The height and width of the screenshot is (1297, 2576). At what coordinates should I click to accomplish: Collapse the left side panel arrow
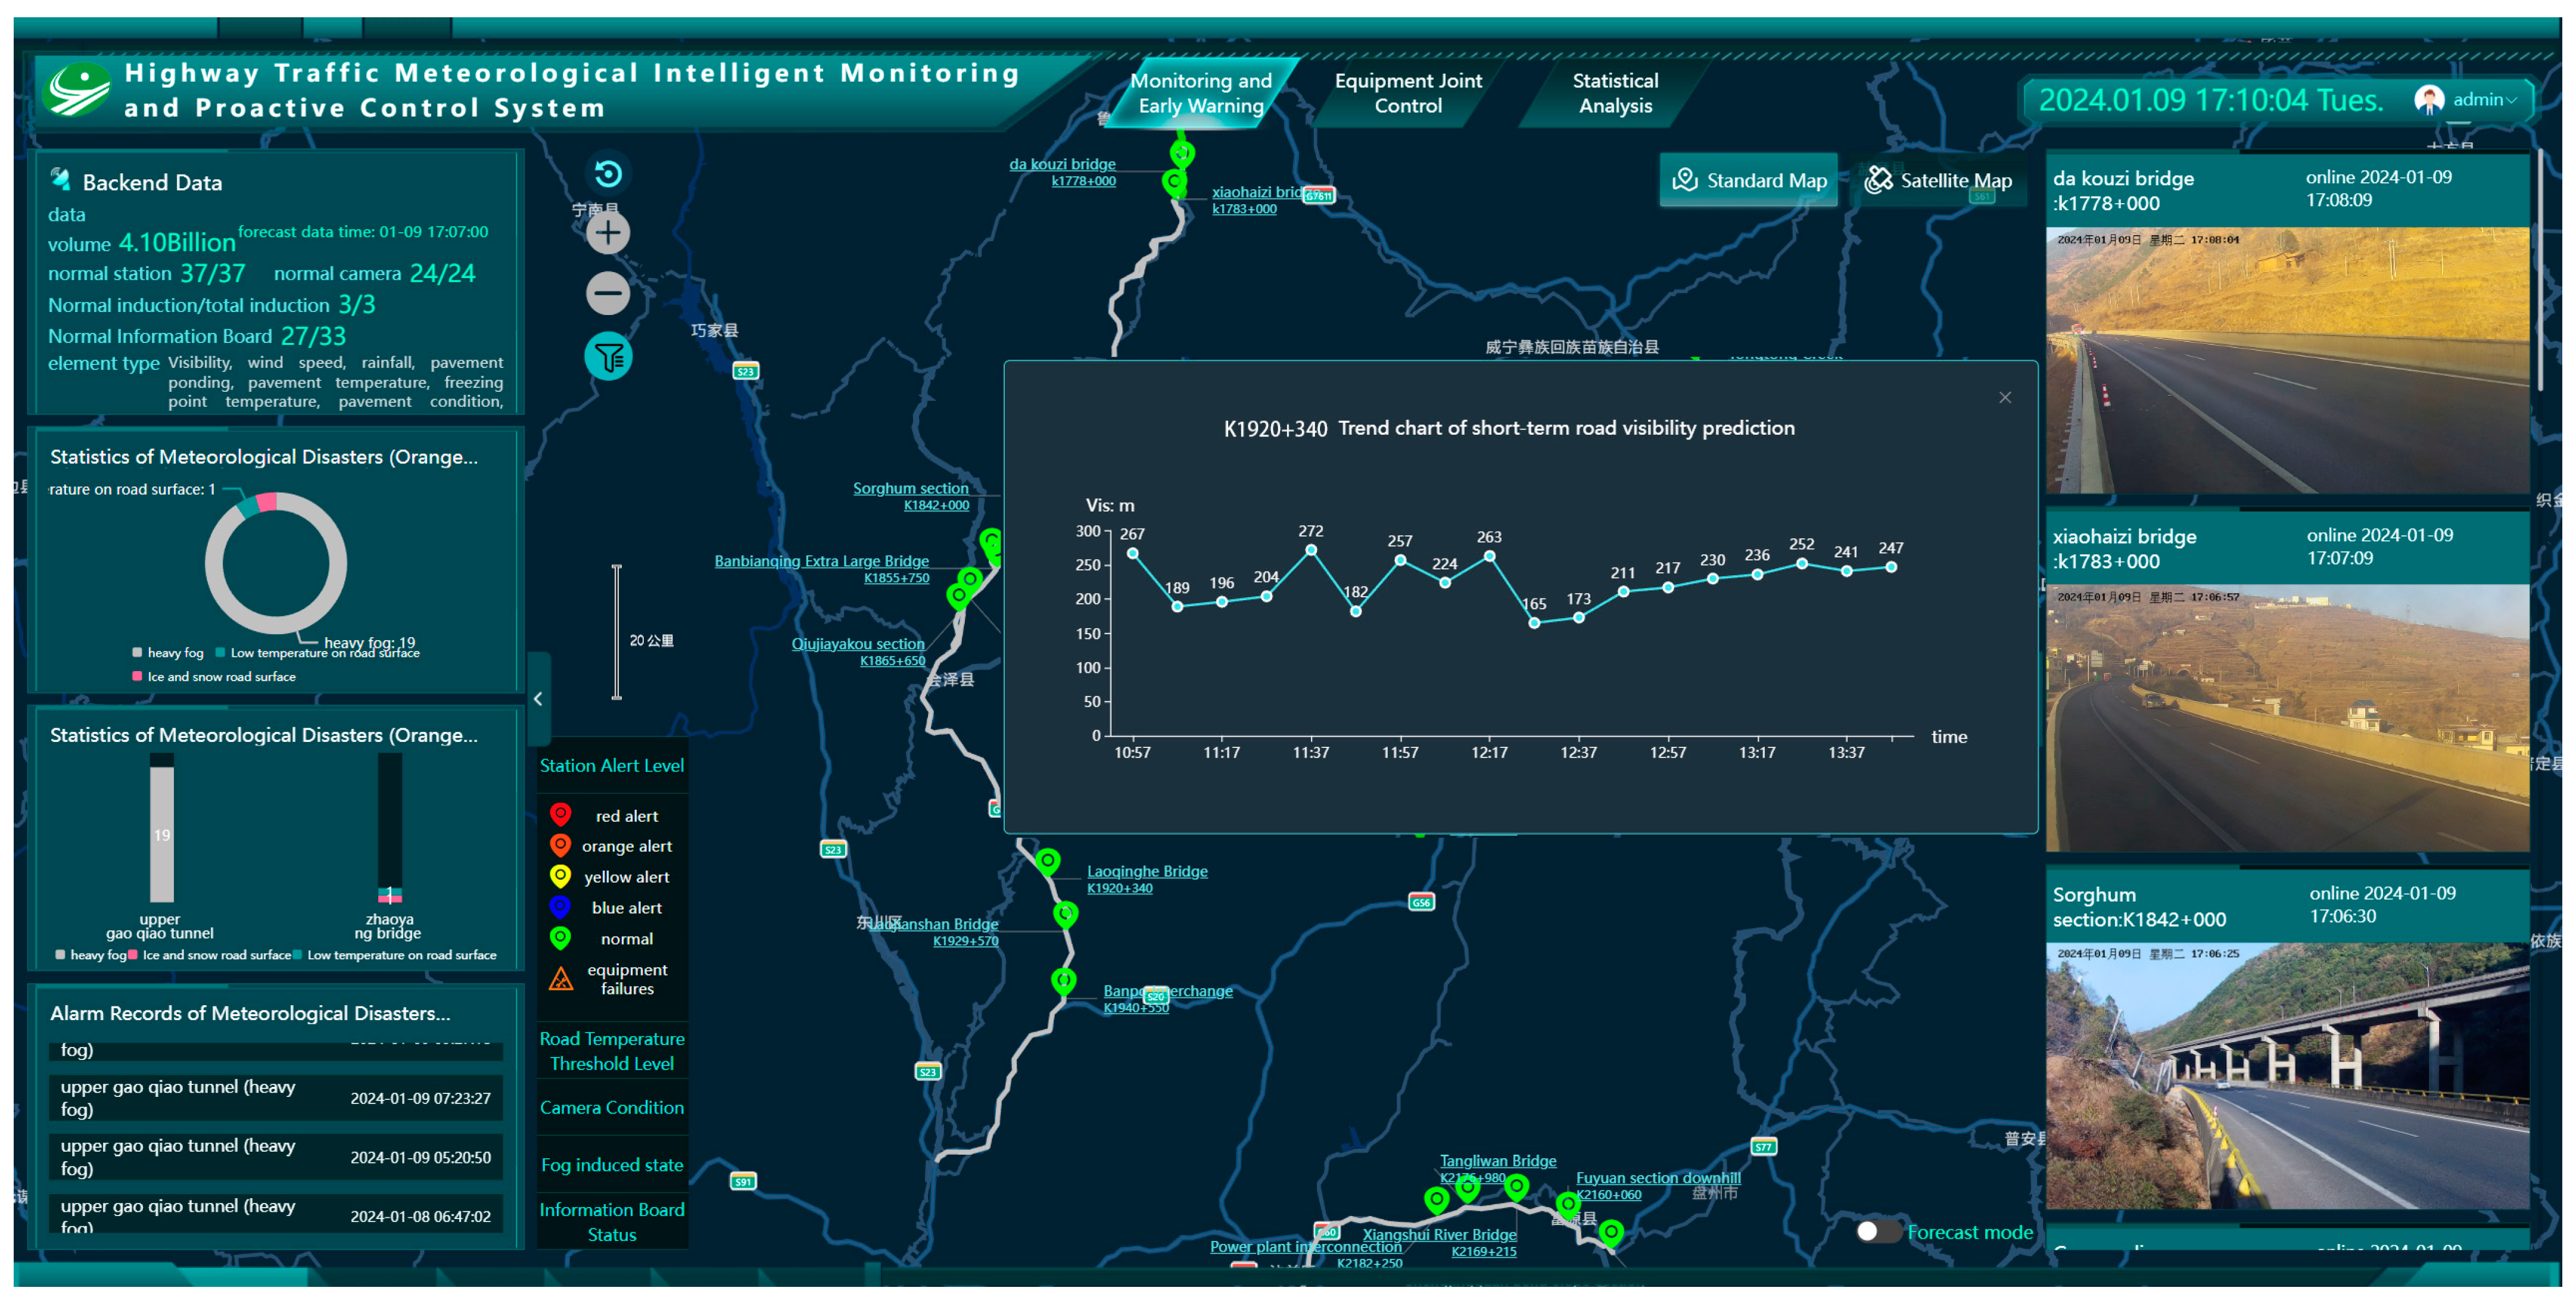(538, 699)
